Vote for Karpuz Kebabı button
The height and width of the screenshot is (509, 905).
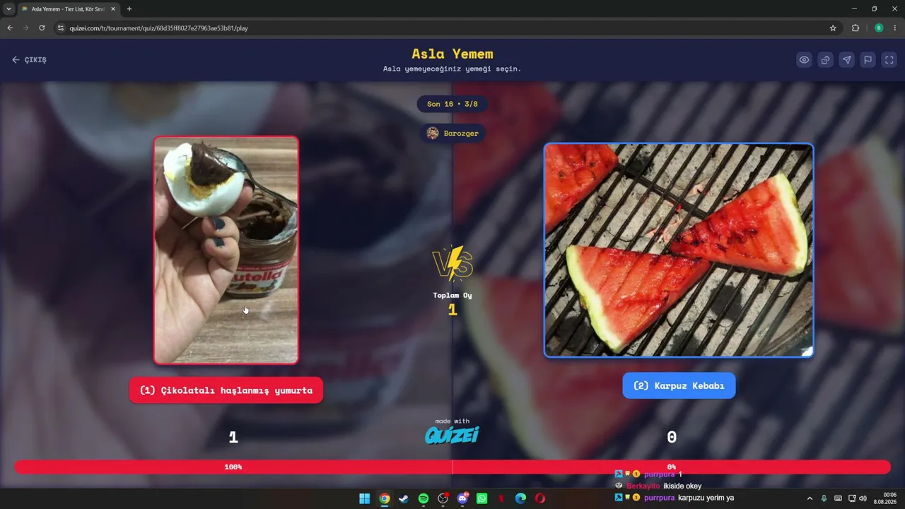tap(679, 386)
